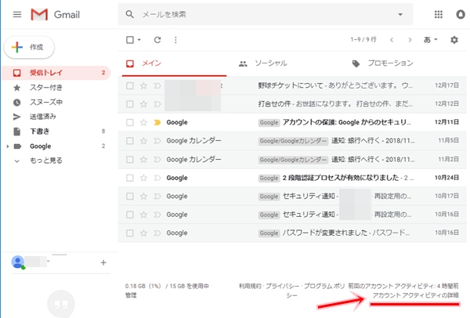Screen dimensions: 470x318
Task: Check the 2段階認証プロセス email
Action: click(130, 178)
